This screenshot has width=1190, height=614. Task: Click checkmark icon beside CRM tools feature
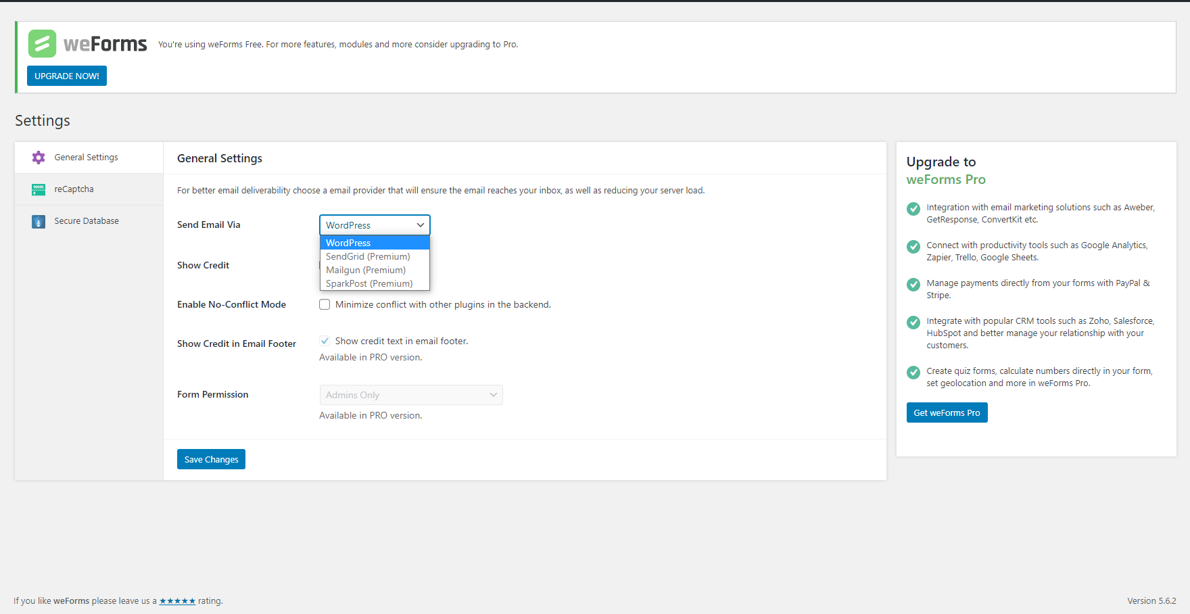click(x=913, y=323)
